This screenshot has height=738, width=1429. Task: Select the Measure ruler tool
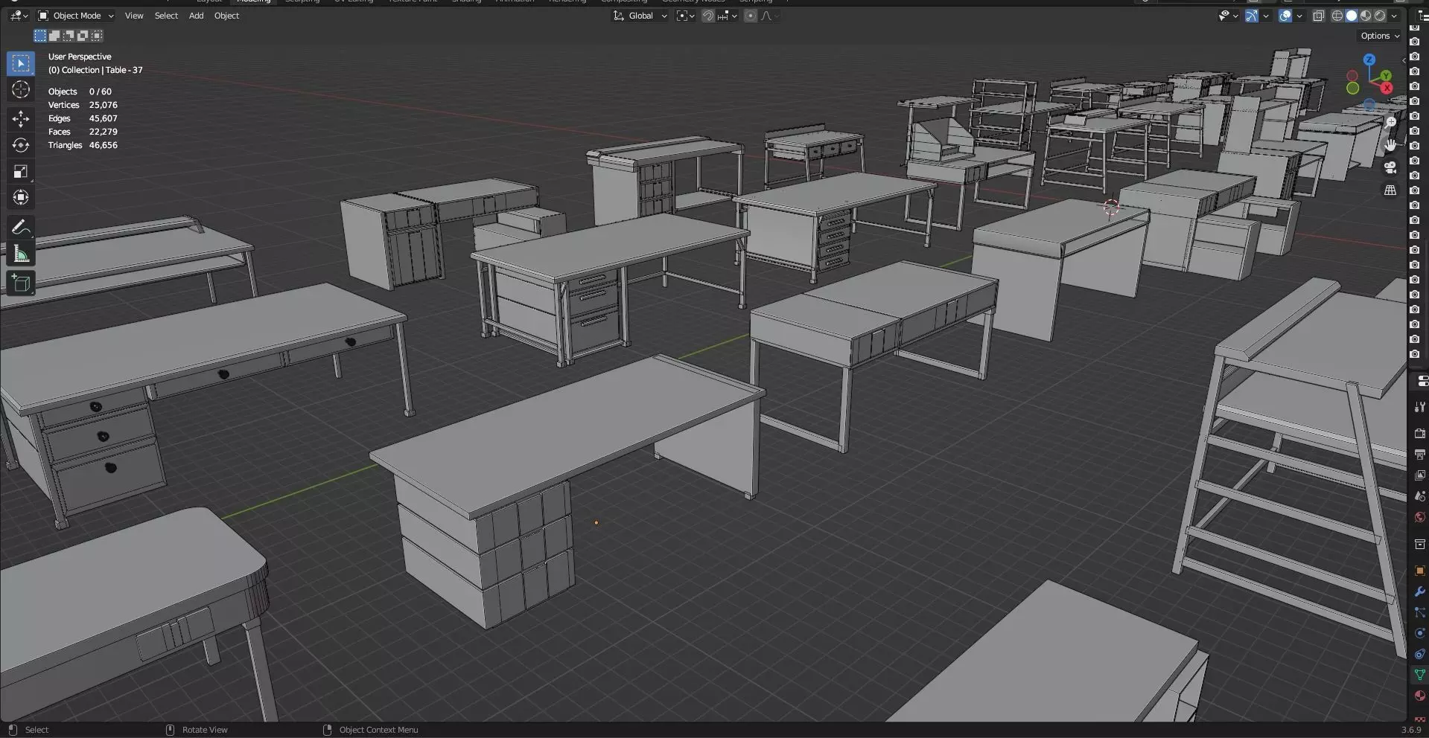[x=21, y=254]
